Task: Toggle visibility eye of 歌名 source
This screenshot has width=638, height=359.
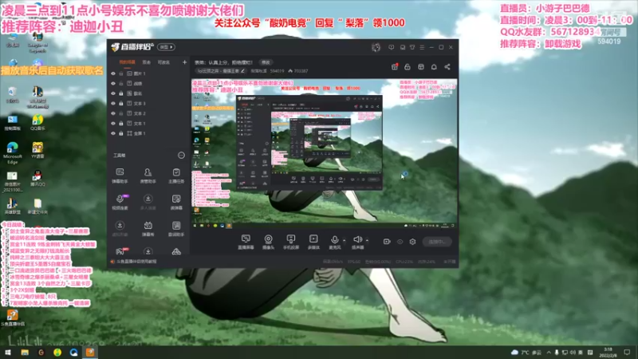Action: click(113, 93)
